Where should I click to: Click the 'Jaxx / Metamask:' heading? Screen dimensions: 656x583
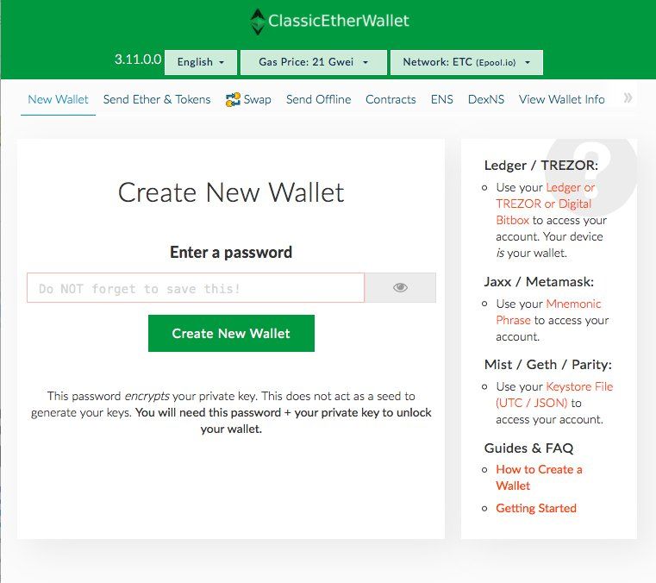(539, 282)
